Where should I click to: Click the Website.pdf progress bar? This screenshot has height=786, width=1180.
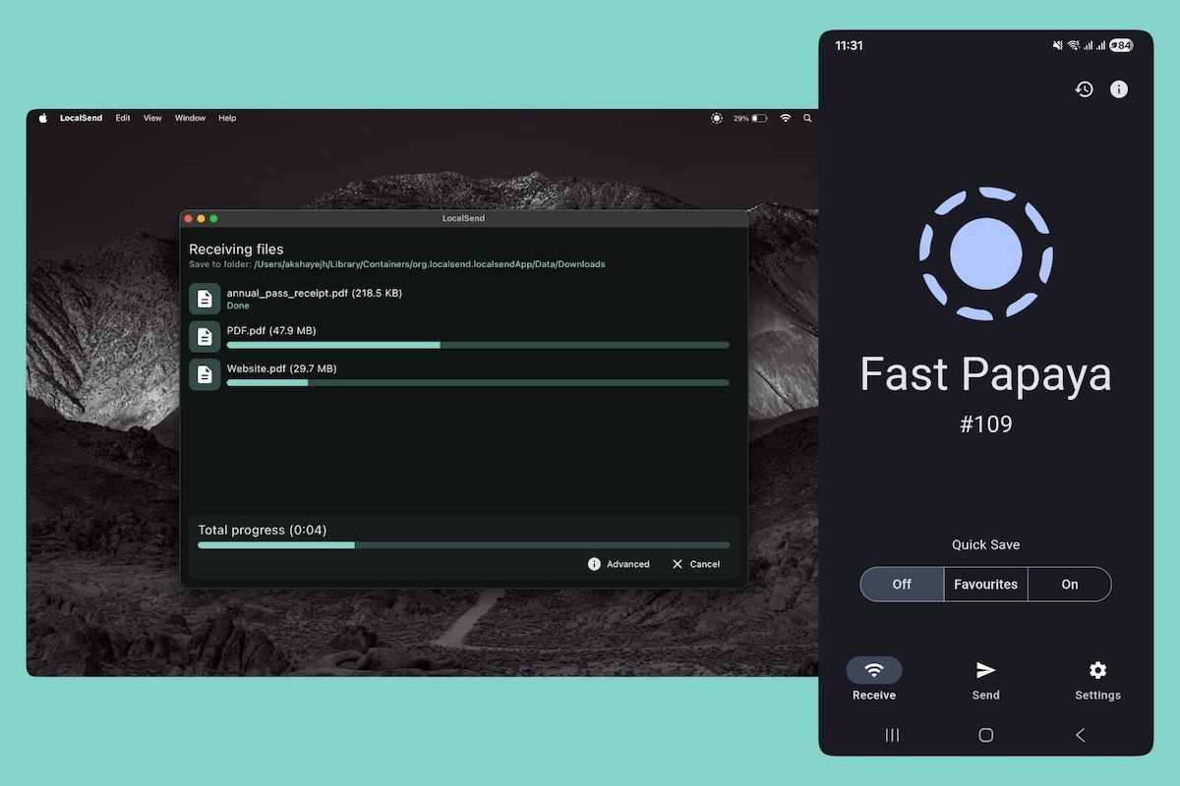pos(478,382)
